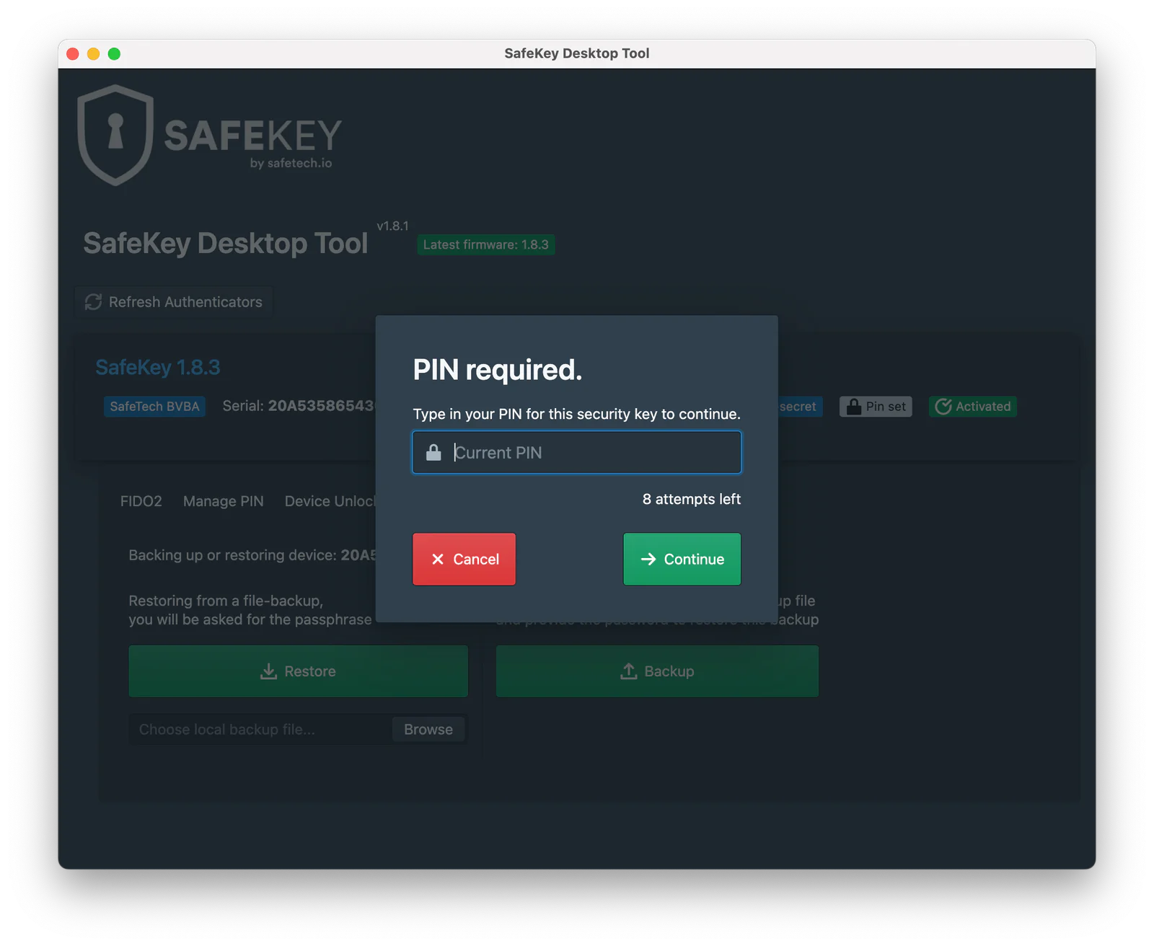Click the Restore button
The width and height of the screenshot is (1154, 946).
click(x=298, y=671)
